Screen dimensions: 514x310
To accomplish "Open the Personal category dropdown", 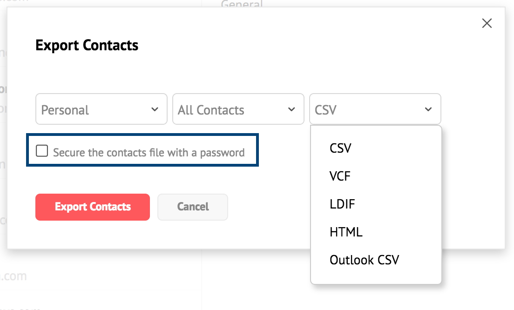I will (x=101, y=109).
